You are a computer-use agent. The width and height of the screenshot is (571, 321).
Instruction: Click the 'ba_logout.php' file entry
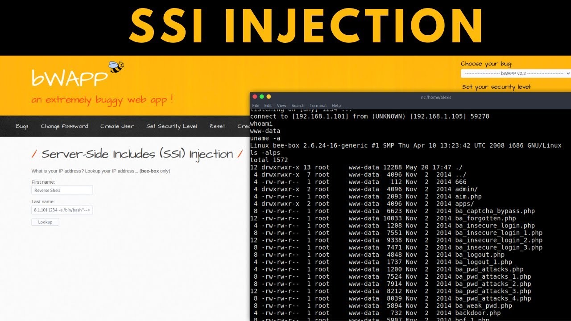click(x=480, y=255)
